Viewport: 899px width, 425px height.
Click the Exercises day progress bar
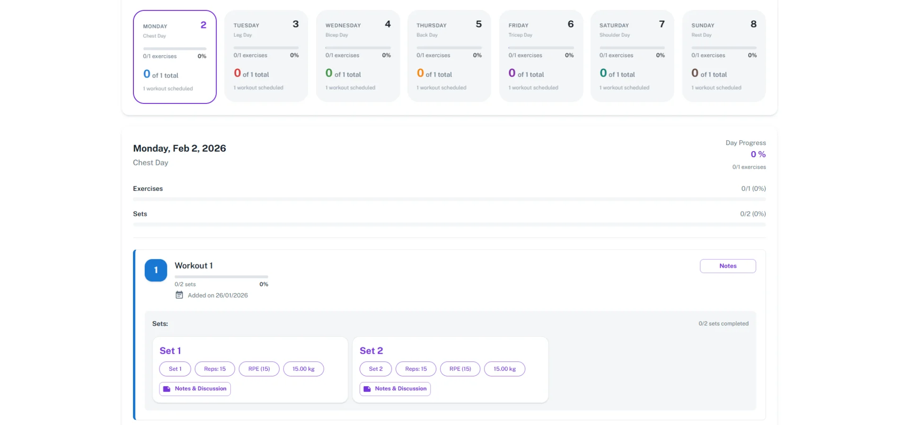pos(449,199)
